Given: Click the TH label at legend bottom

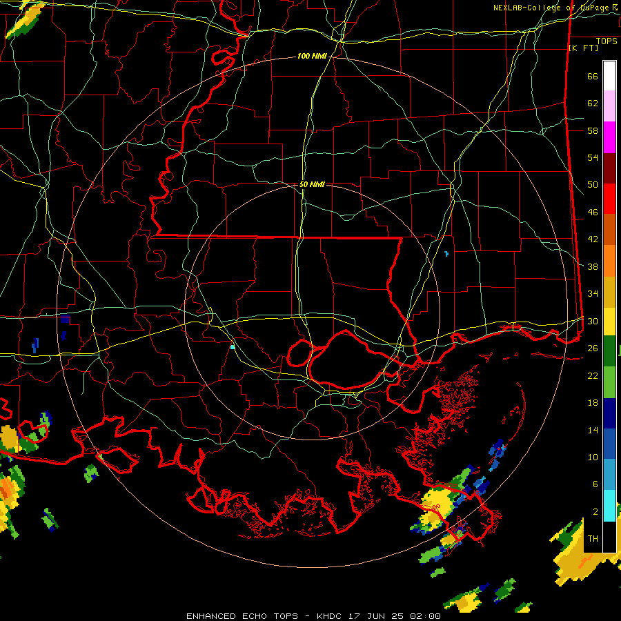Looking at the screenshot, I should pos(593,538).
